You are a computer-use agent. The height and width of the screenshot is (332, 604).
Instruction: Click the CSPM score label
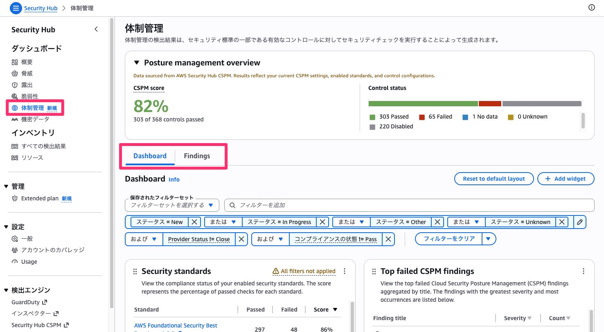pos(149,88)
